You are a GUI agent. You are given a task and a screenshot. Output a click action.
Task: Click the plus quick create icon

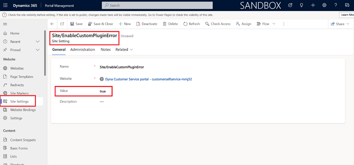pos(313,6)
